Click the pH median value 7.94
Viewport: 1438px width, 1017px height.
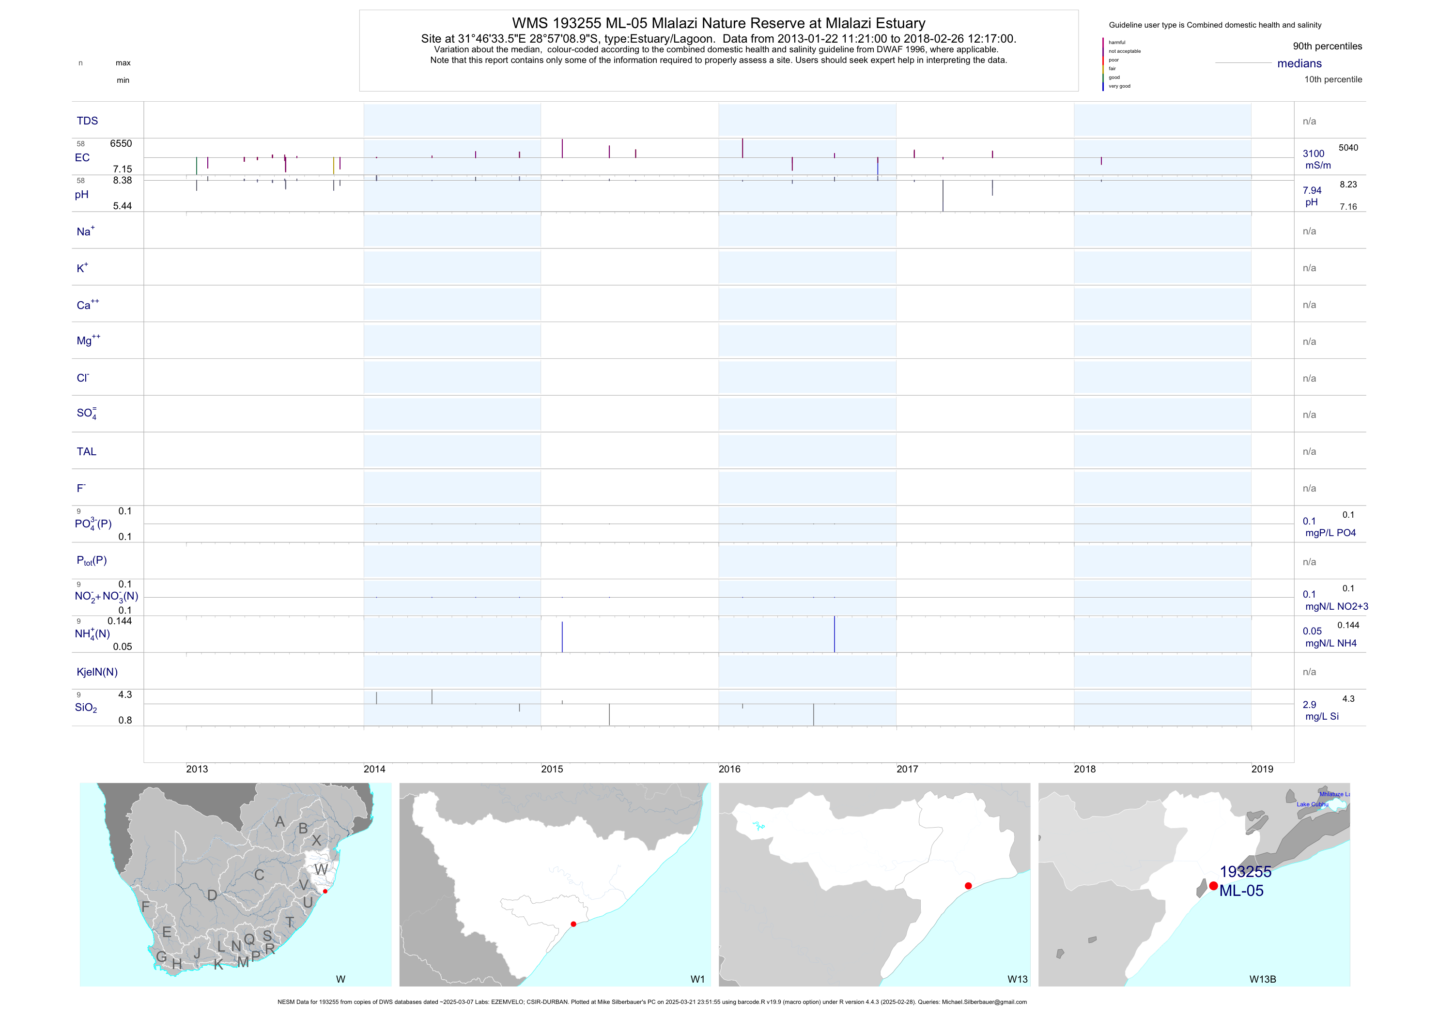pos(1312,190)
